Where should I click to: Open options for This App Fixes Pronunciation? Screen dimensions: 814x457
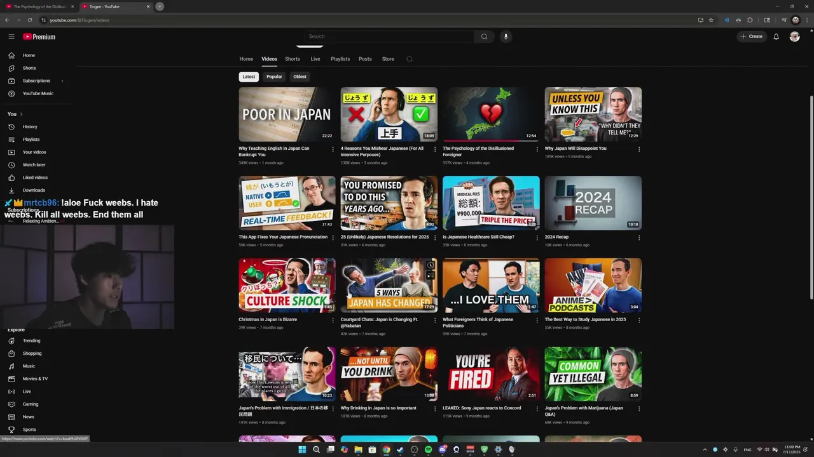click(x=333, y=237)
